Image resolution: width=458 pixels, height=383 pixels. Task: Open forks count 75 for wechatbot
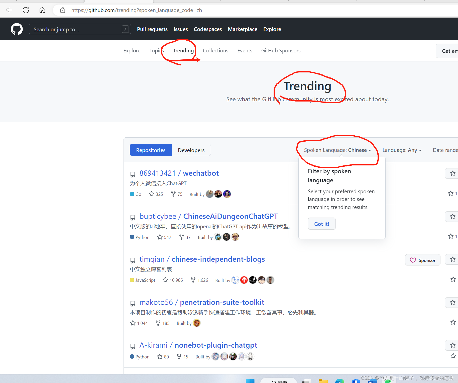click(177, 194)
